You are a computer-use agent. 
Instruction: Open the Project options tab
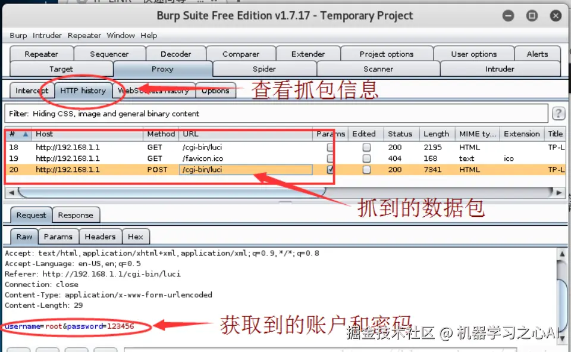coord(387,54)
